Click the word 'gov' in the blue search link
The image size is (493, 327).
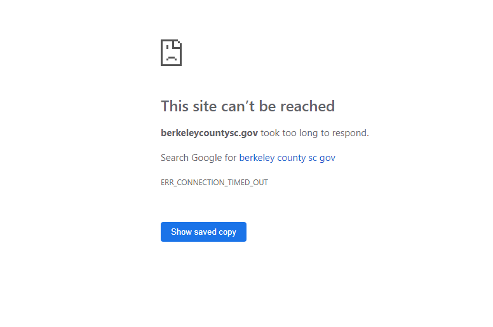pos(327,158)
